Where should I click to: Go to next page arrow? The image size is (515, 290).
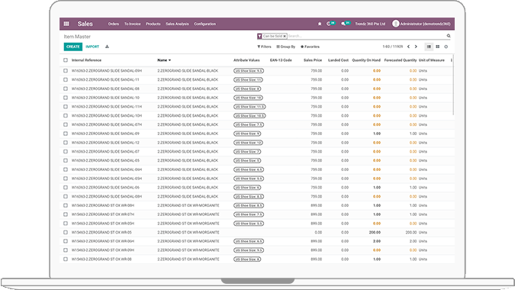point(416,47)
